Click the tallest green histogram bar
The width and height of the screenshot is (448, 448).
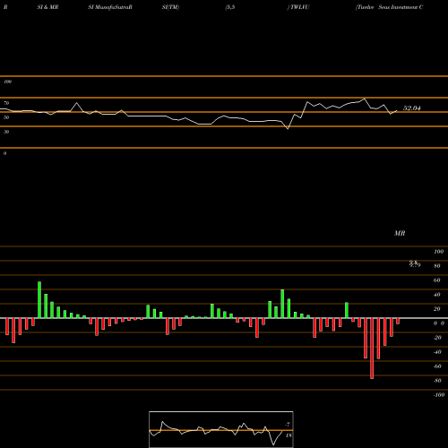(39, 300)
